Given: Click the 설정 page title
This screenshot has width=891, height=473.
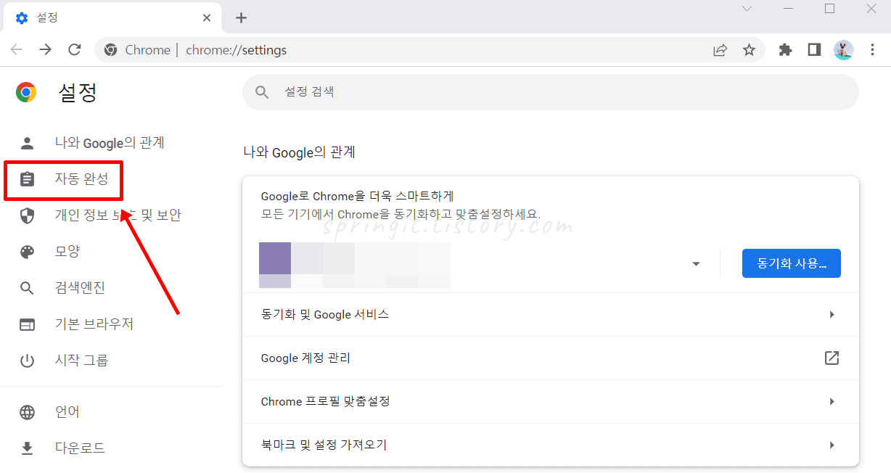Looking at the screenshot, I should coord(77,92).
